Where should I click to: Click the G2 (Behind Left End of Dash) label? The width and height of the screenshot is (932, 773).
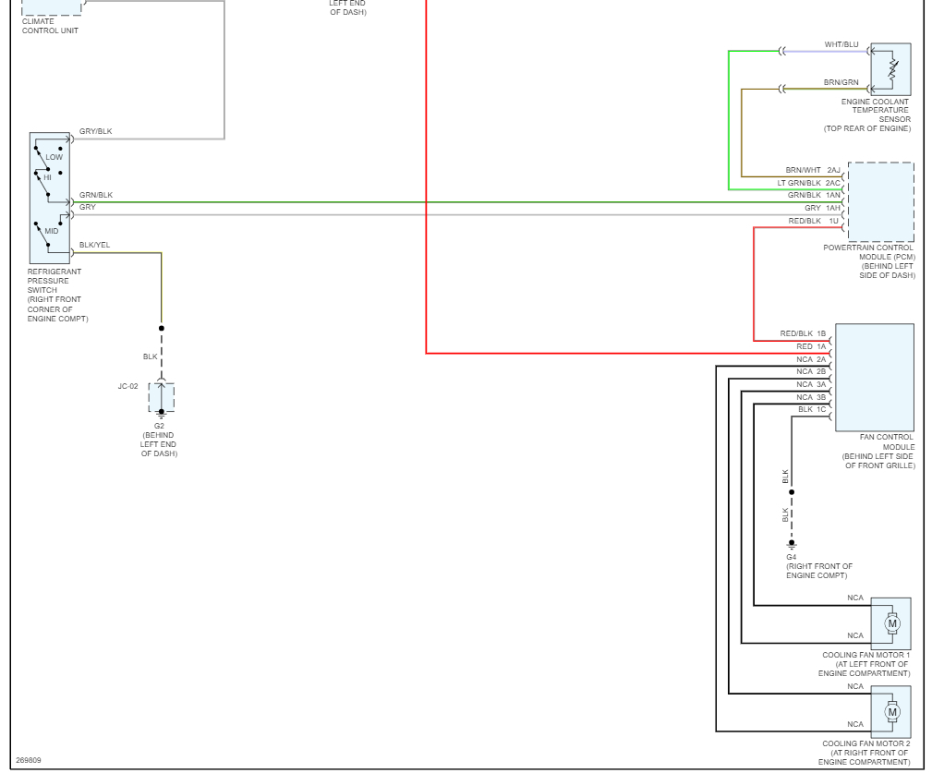click(159, 440)
